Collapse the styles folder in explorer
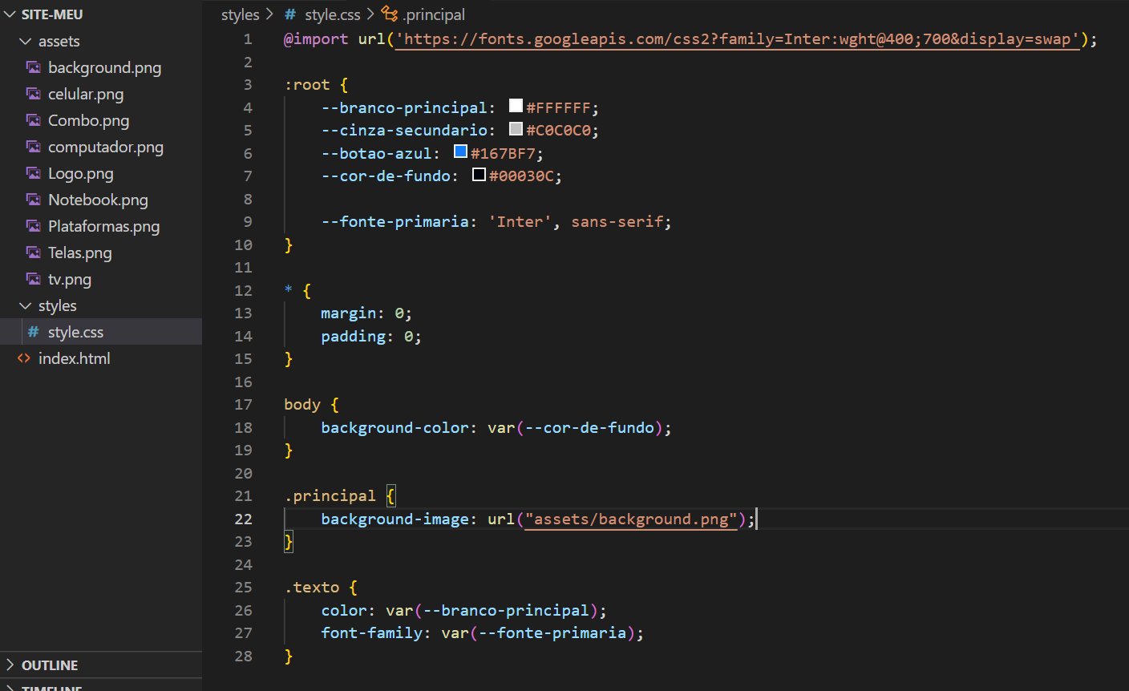 [26, 305]
